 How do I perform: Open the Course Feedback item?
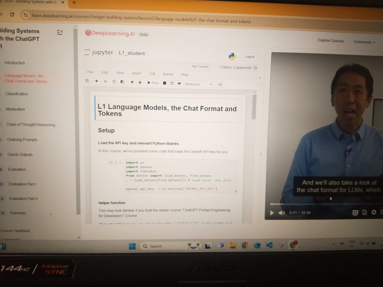(15, 231)
